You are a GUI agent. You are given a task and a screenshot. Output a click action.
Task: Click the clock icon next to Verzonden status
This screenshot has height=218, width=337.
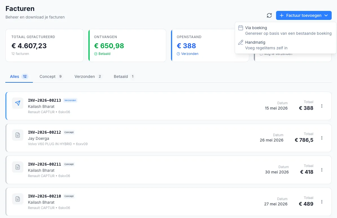point(178,54)
